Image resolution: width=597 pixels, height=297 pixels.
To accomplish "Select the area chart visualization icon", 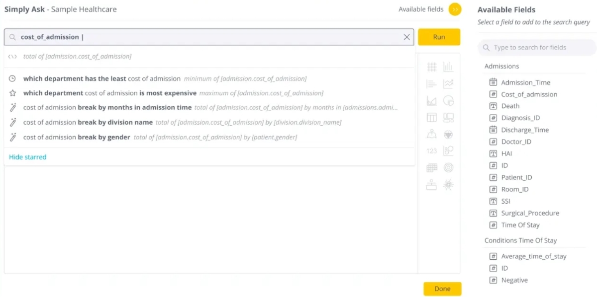I will click(431, 100).
